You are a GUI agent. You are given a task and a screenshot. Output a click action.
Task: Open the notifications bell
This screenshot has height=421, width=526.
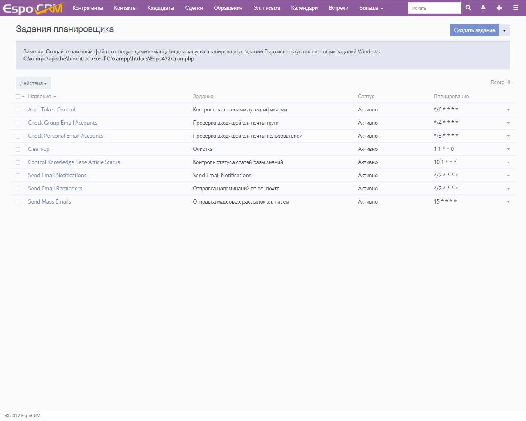(483, 8)
